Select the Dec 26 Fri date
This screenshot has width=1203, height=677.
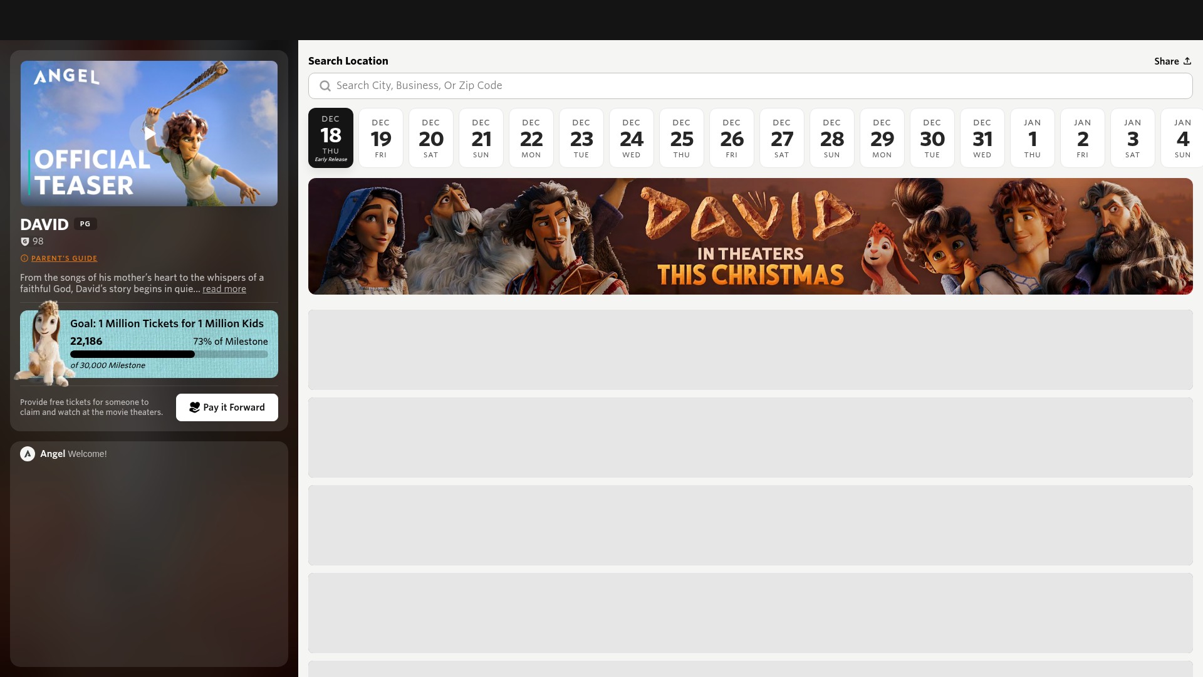click(x=732, y=138)
